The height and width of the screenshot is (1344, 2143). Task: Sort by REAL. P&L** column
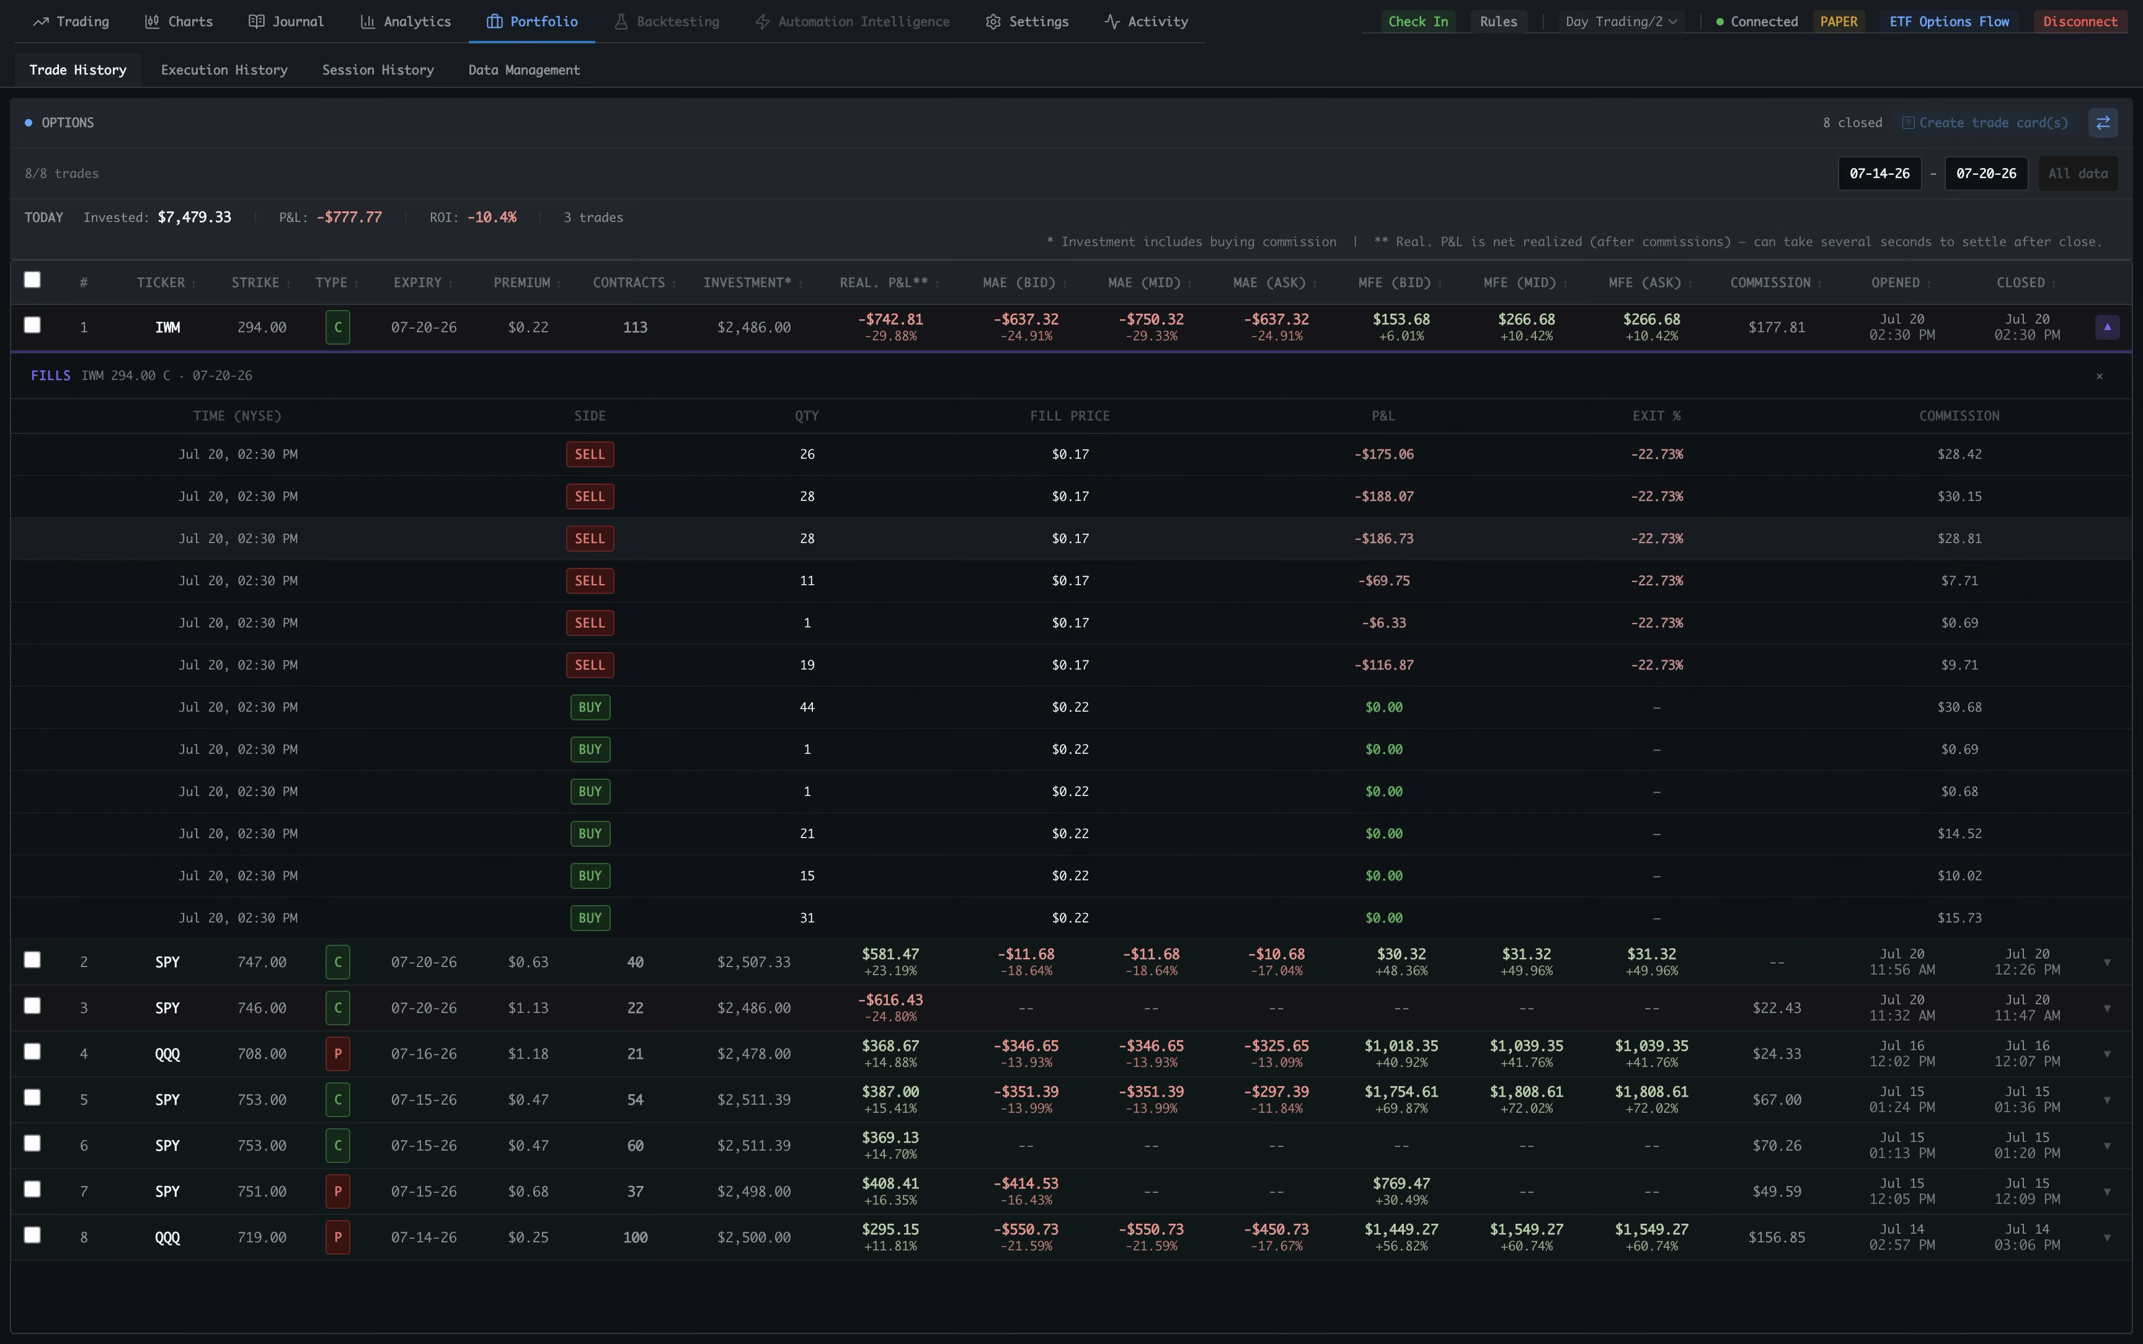(890, 283)
